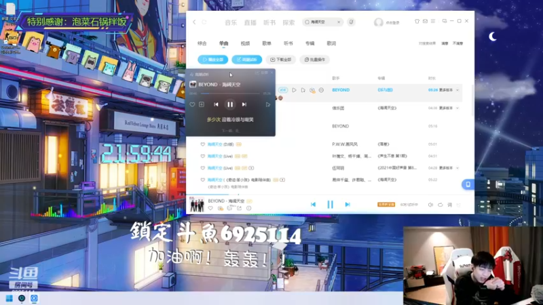The height and width of the screenshot is (305, 543).
Task: Click the circle-minus icon in BEYOND row
Action: coord(321,90)
